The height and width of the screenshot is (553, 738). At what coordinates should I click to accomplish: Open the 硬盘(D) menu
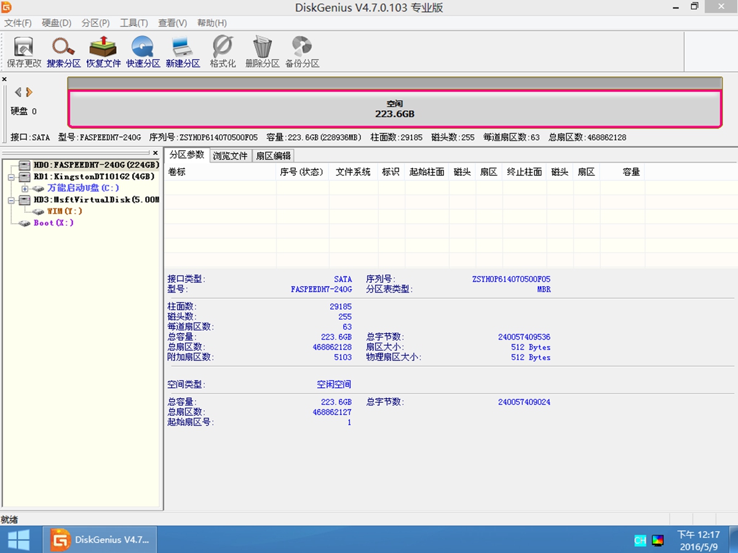pos(57,23)
